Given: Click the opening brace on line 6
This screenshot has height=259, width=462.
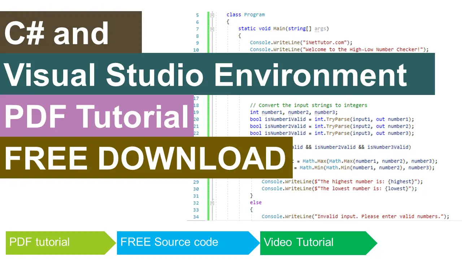Looking at the screenshot, I should pyautogui.click(x=227, y=22).
